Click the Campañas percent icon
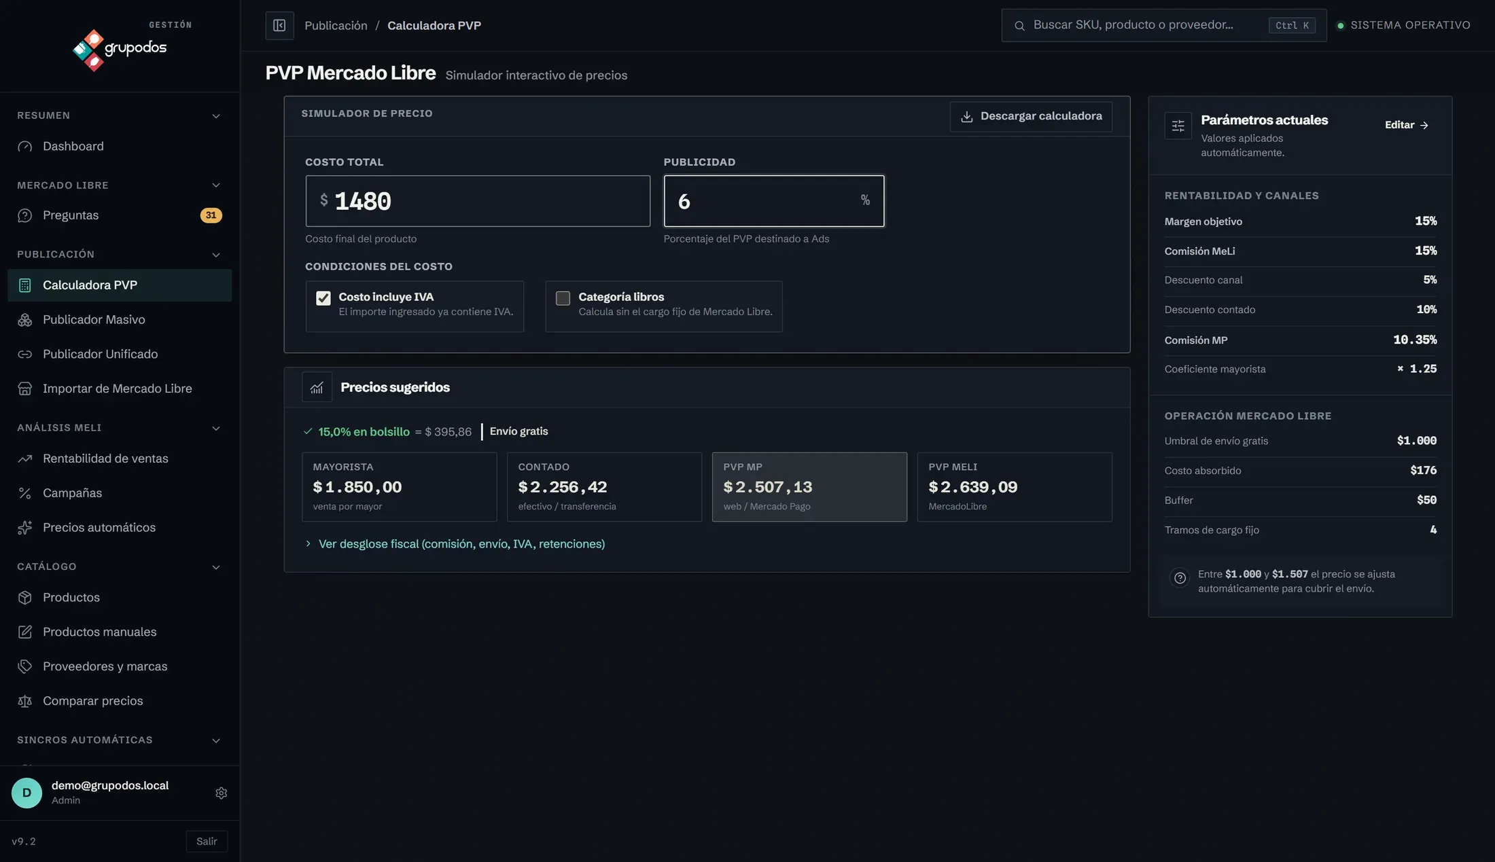The image size is (1495, 862). (25, 493)
